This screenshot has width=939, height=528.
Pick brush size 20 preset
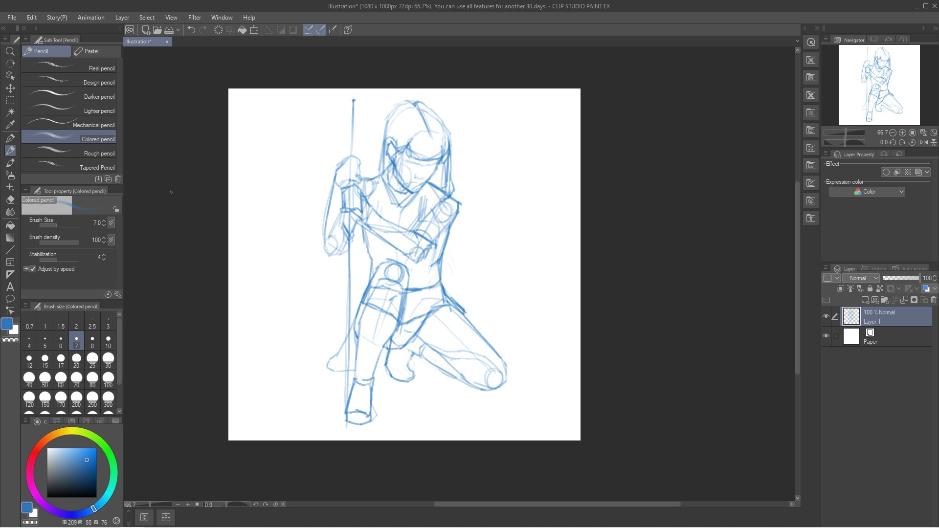pos(76,361)
